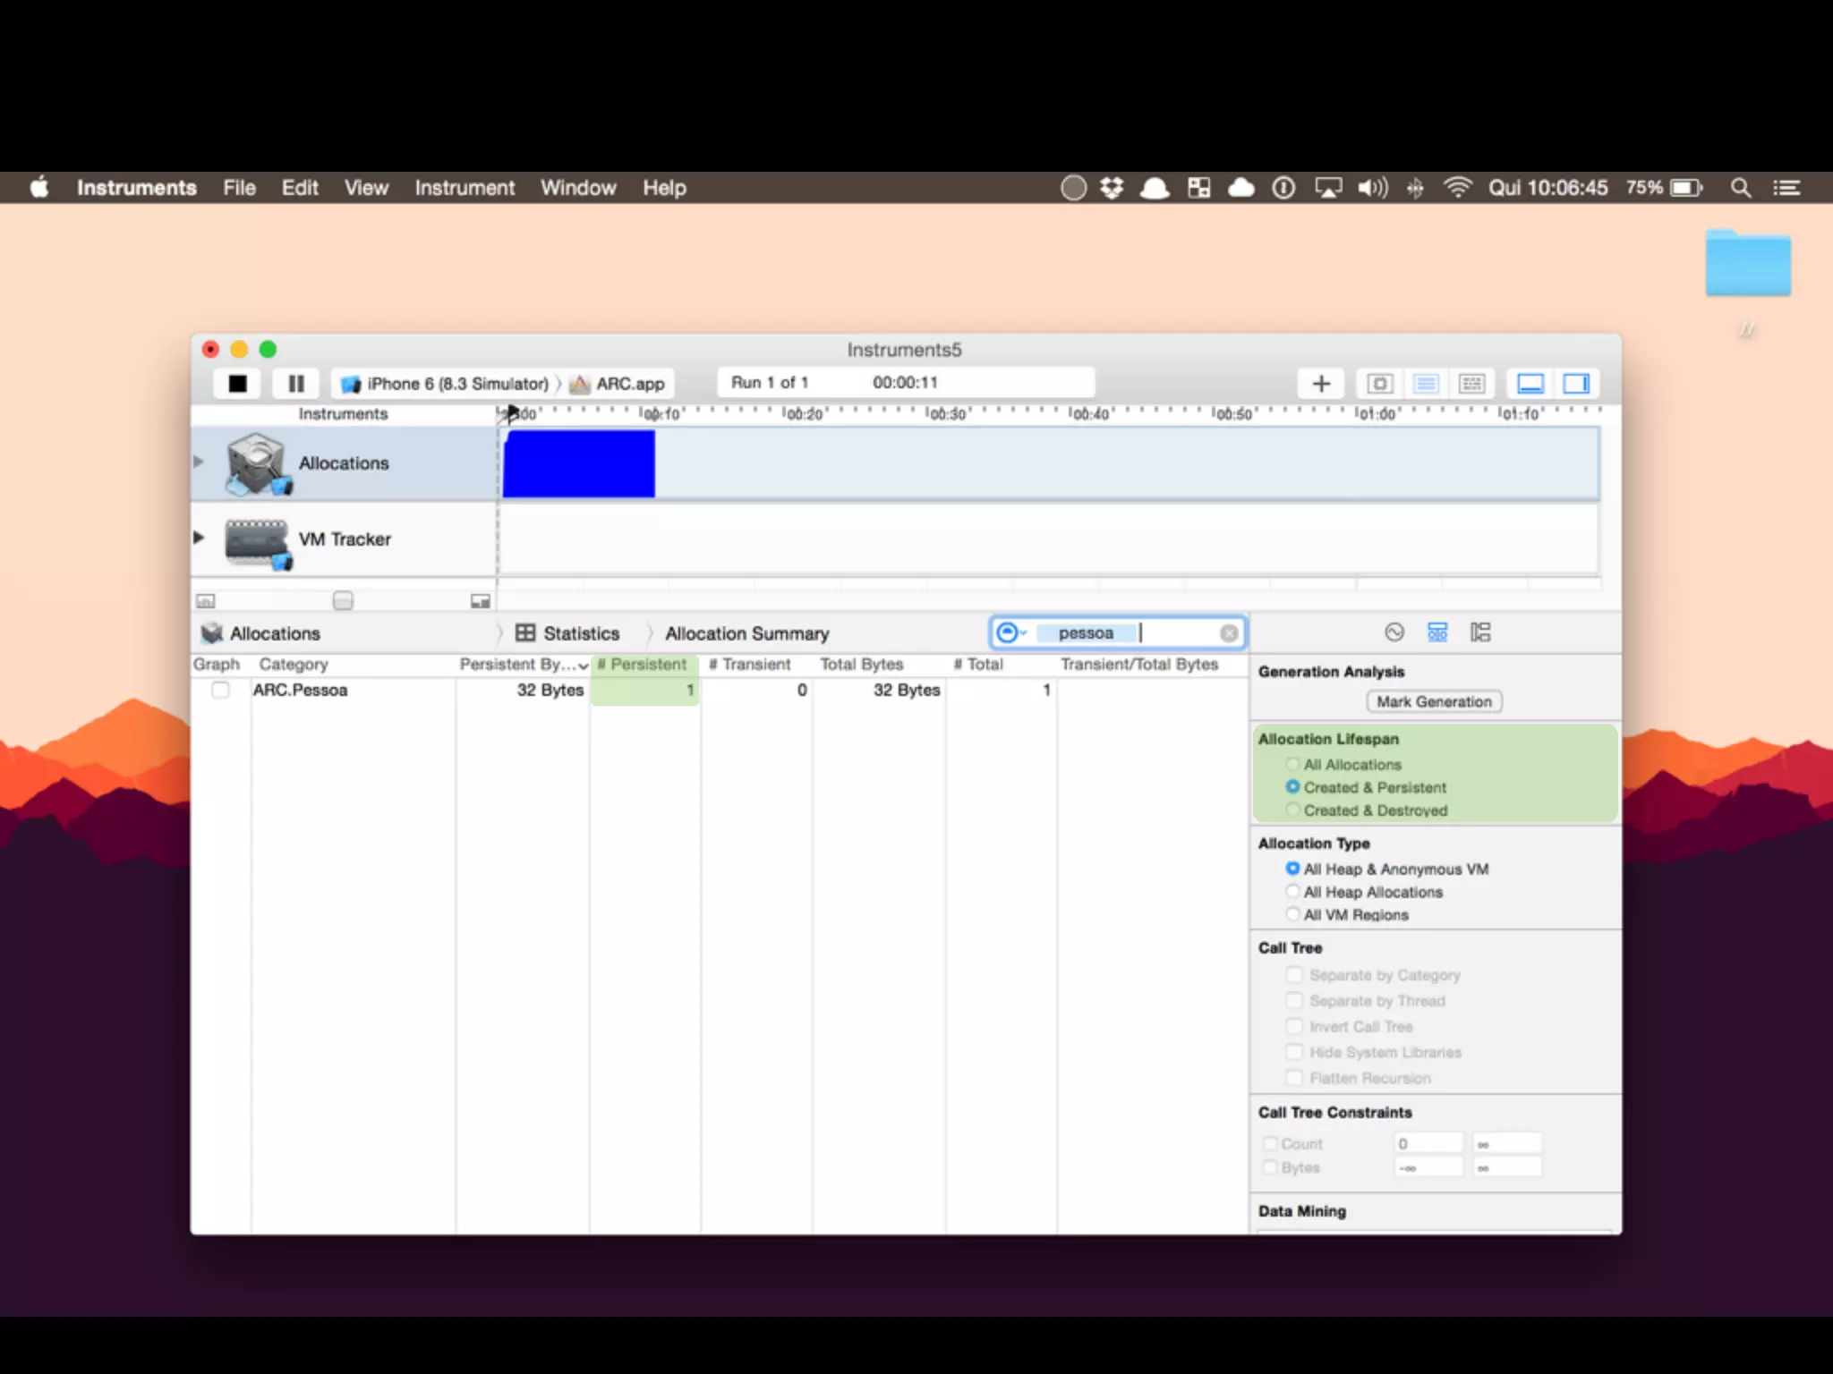1833x1374 pixels.
Task: Clear the pessoa search filter
Action: coord(1229,633)
